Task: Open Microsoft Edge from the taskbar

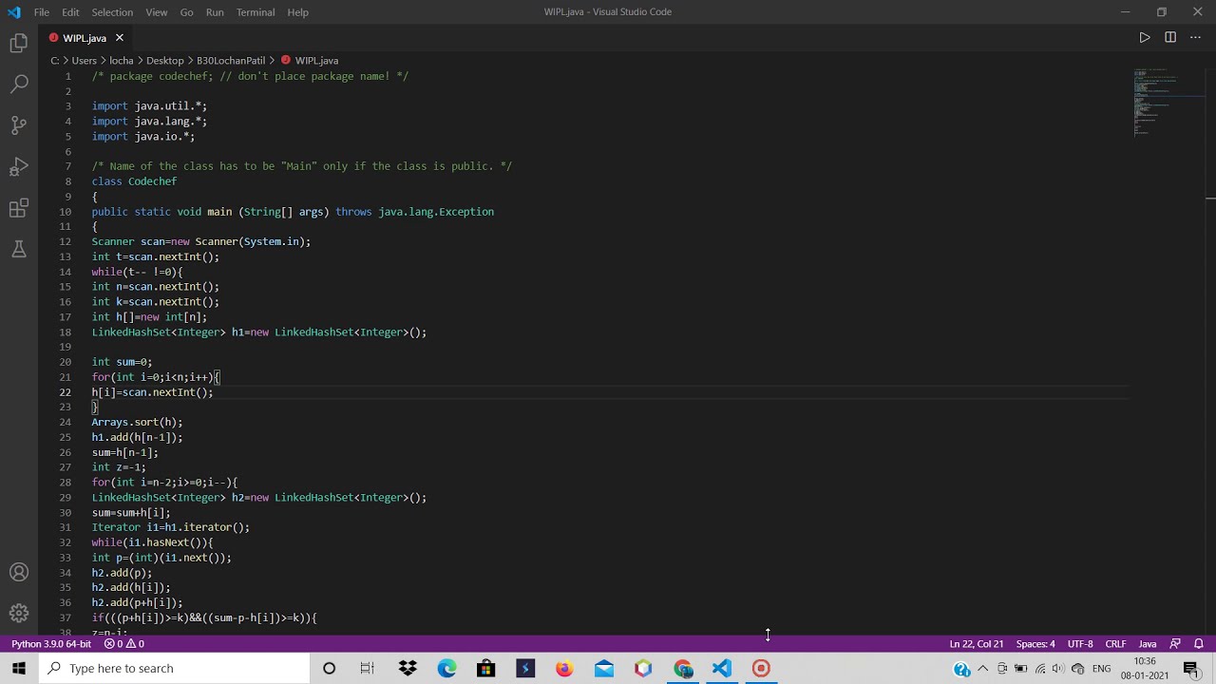Action: pyautogui.click(x=446, y=669)
